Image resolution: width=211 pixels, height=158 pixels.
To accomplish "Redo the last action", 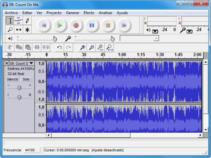I will (69, 47).
